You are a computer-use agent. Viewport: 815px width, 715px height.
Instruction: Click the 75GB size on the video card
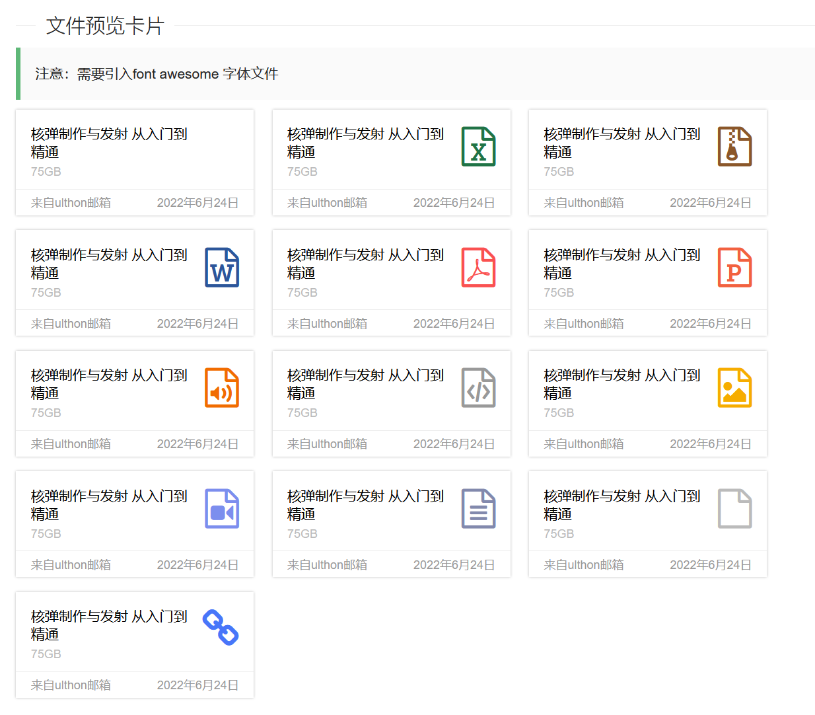point(46,533)
